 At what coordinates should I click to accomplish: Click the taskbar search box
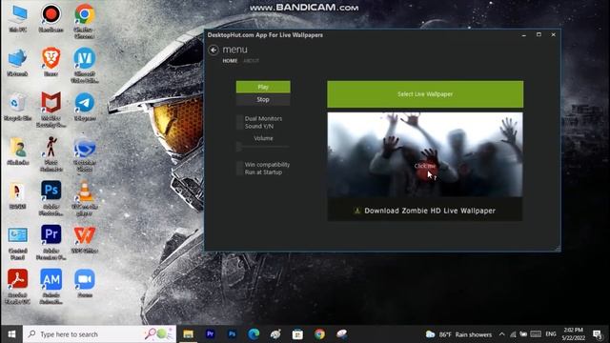(x=99, y=334)
